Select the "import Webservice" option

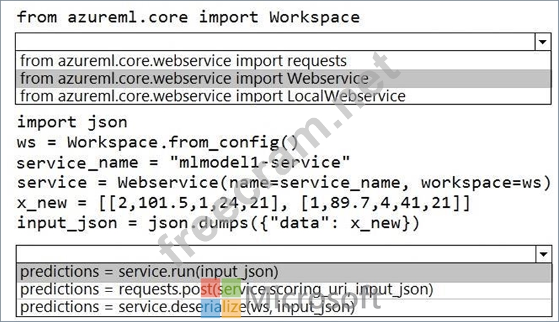194,78
